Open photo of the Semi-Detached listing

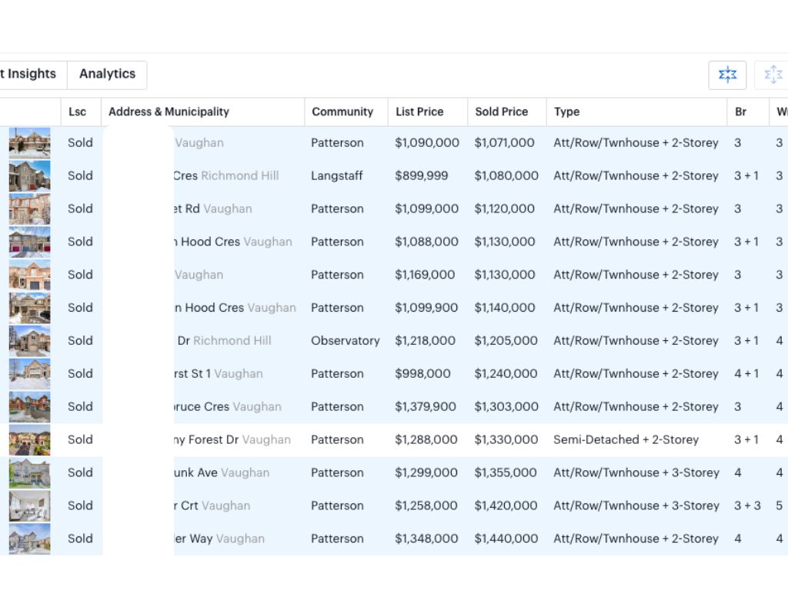29,440
